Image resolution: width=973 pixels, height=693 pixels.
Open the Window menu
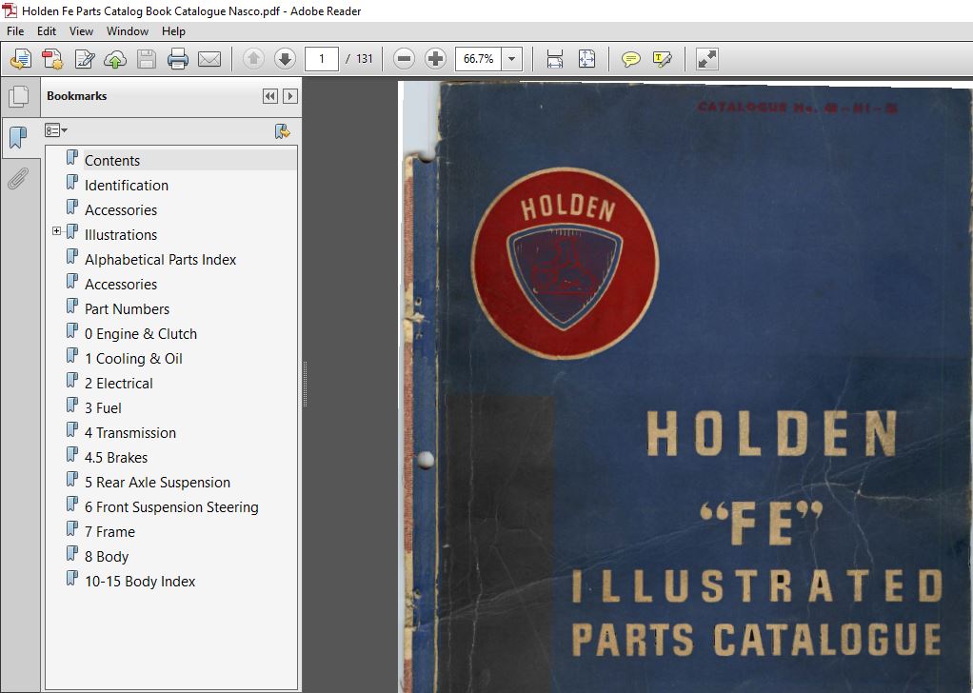[128, 31]
